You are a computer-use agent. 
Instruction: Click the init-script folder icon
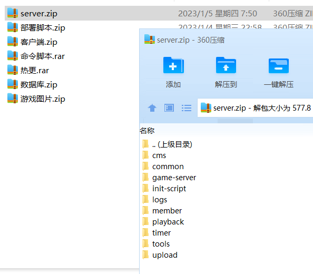145,188
